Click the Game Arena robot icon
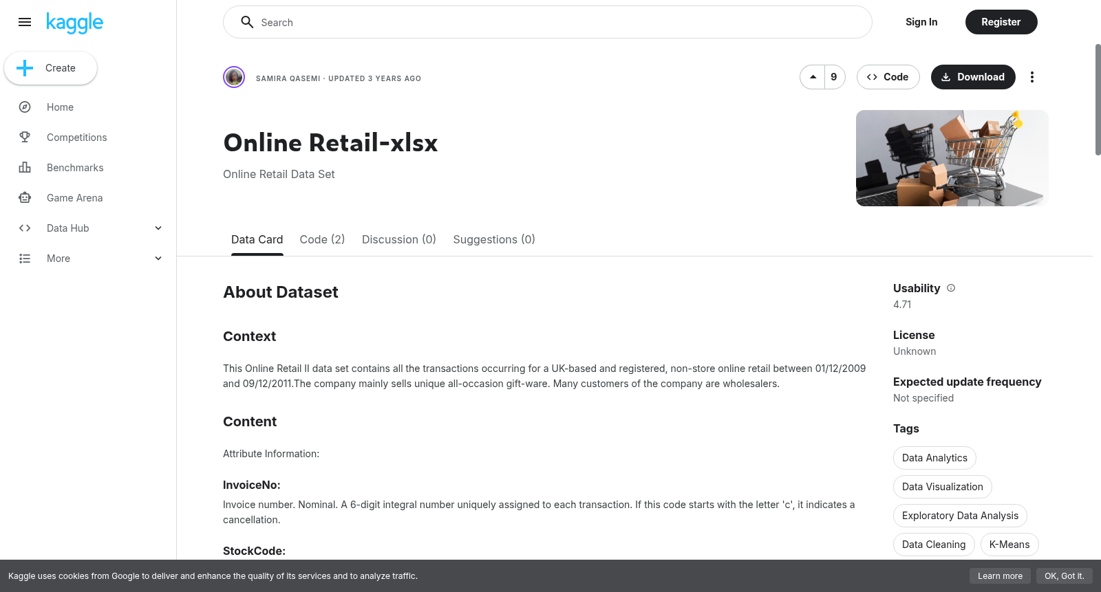The image size is (1101, 592). tap(25, 198)
